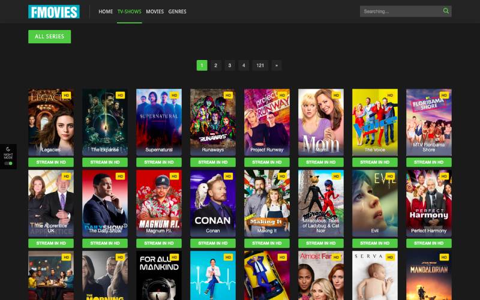Screen dimensions: 480x300
Task: Click the HD badge on Supernatural
Action: 174,95
